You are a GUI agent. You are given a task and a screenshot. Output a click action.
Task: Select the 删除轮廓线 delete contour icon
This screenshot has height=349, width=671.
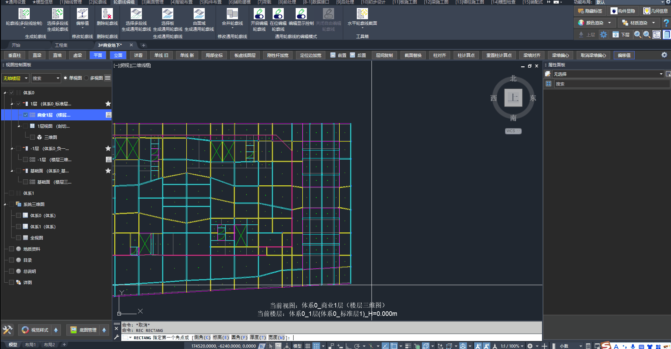click(107, 14)
